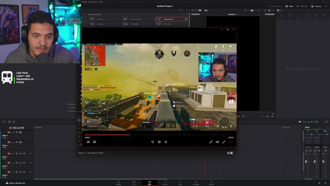
Task: Open project settings gear icon
Action: (325, 183)
